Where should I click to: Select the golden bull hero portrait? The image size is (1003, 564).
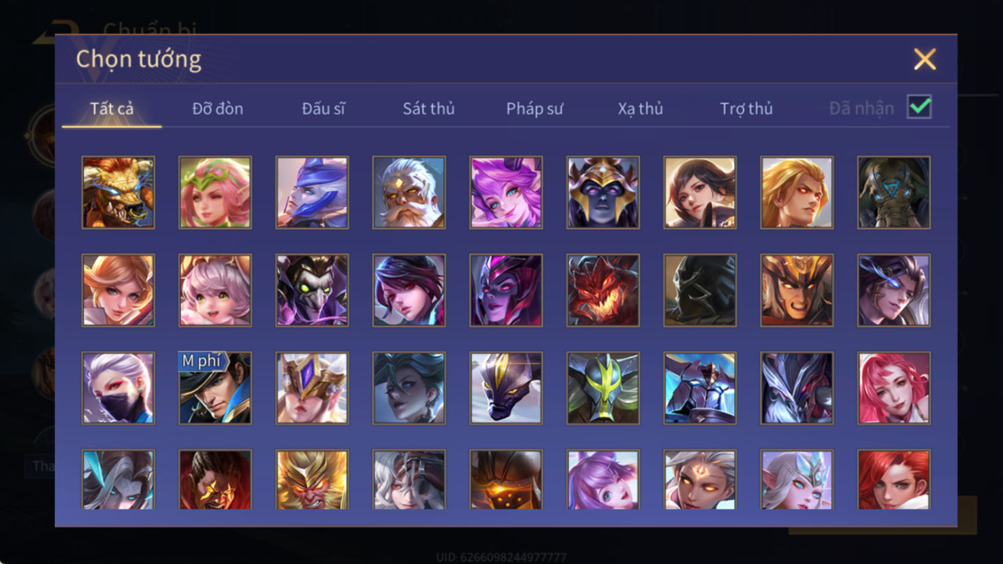118,193
